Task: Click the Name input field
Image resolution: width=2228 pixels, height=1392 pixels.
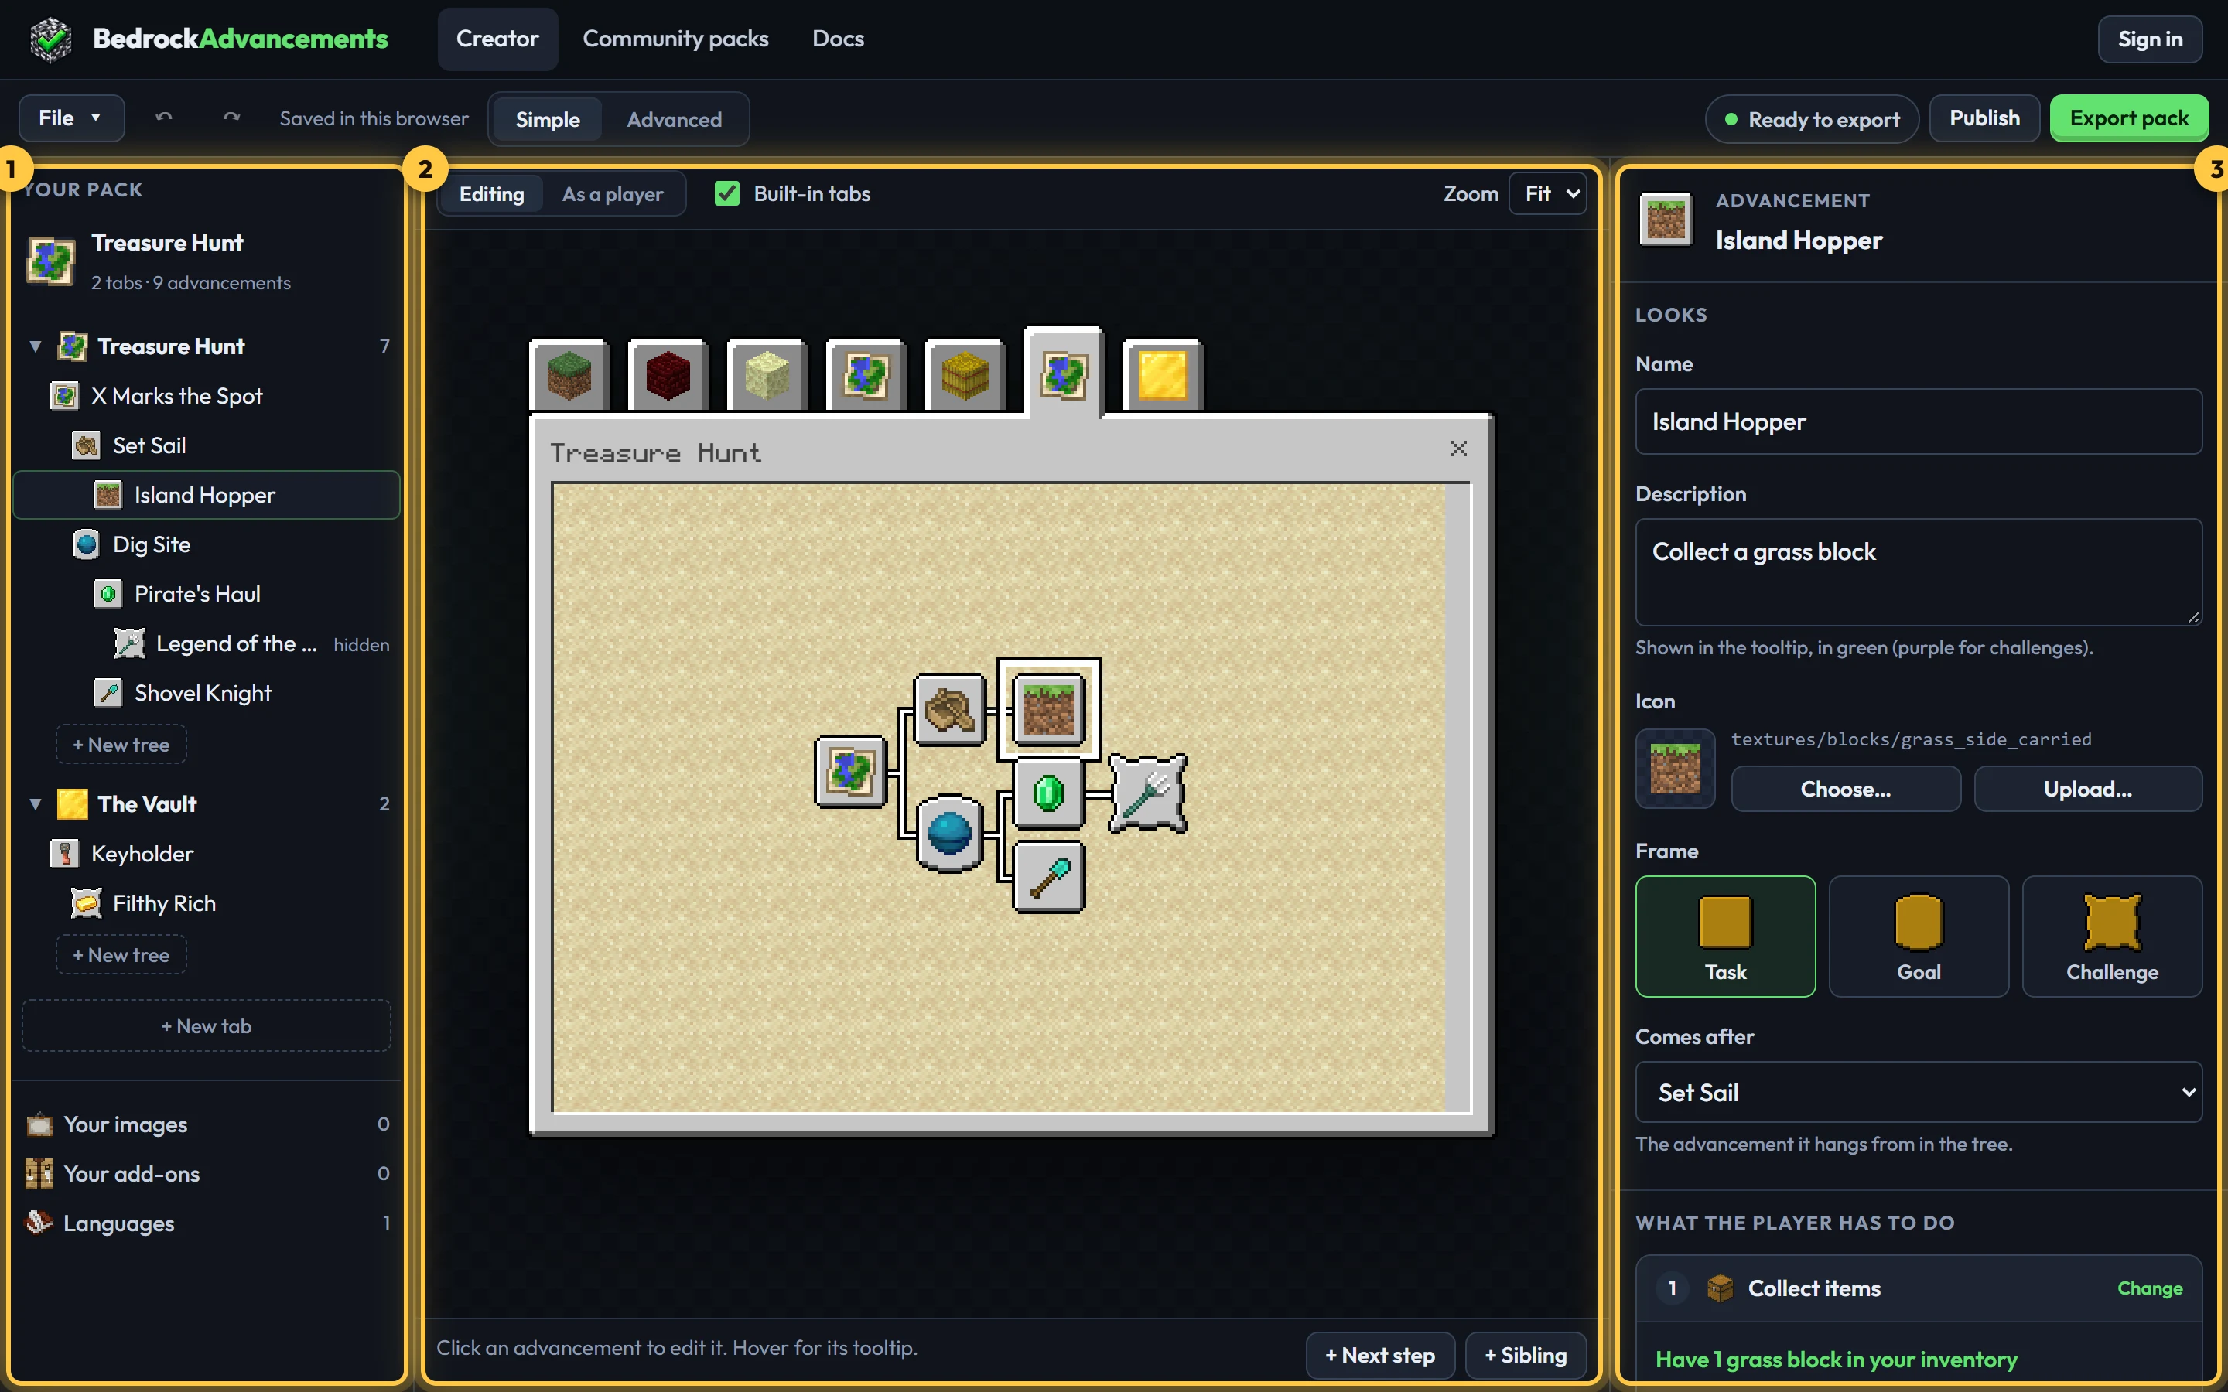Action: (x=1919, y=421)
